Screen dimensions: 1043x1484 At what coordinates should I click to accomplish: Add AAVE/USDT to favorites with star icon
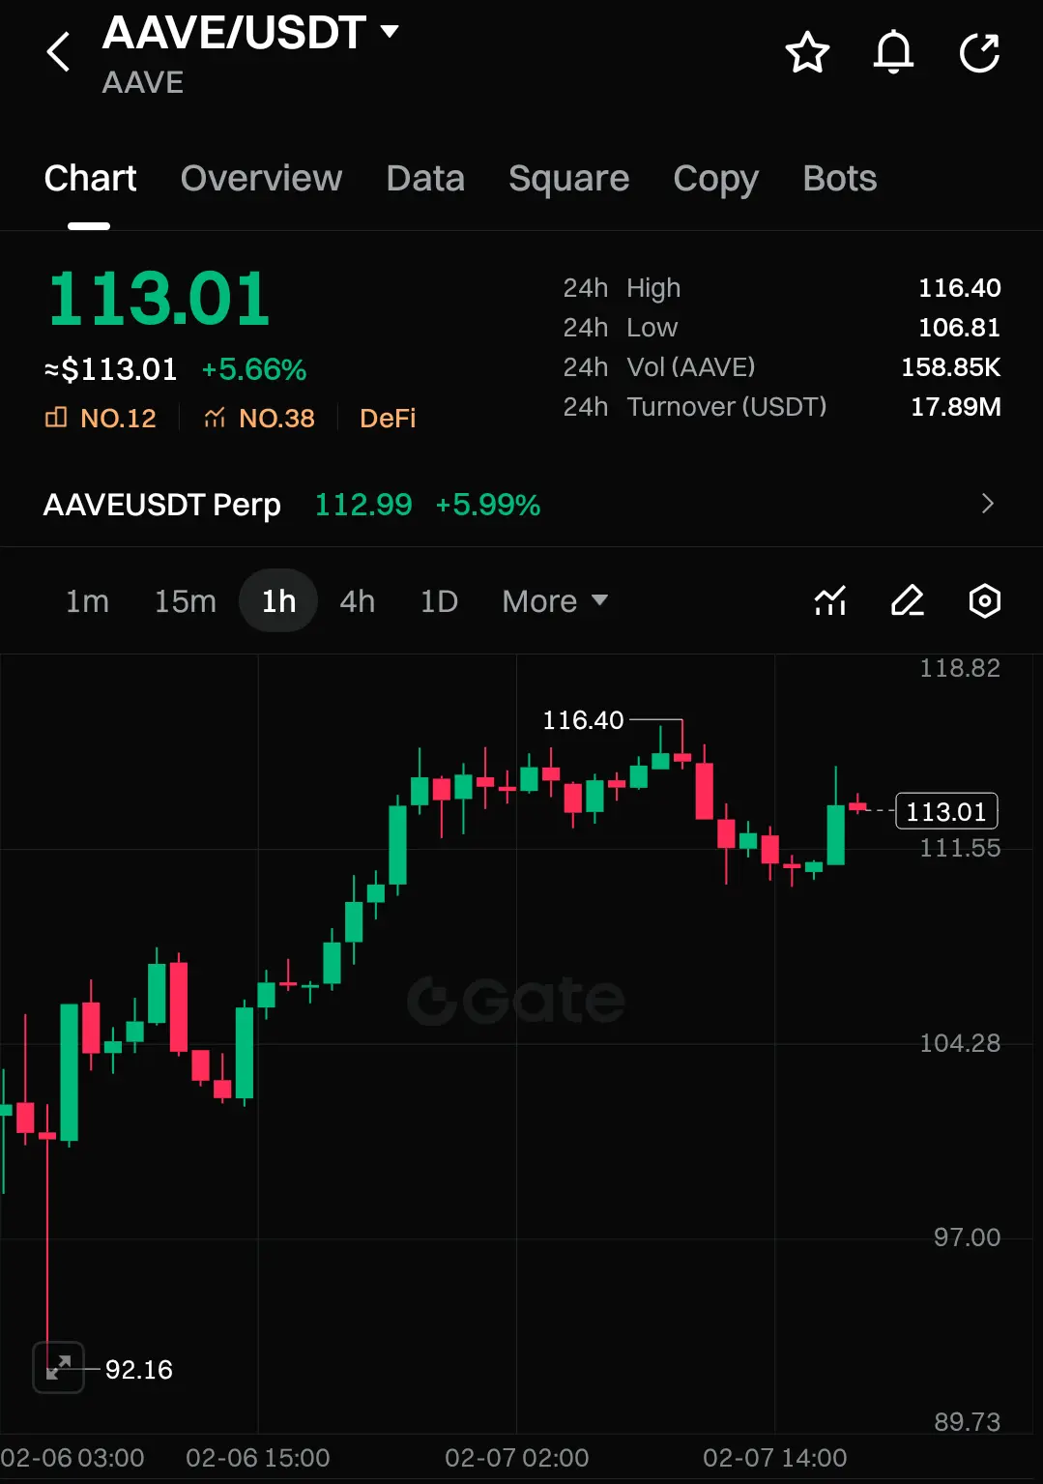(x=807, y=52)
